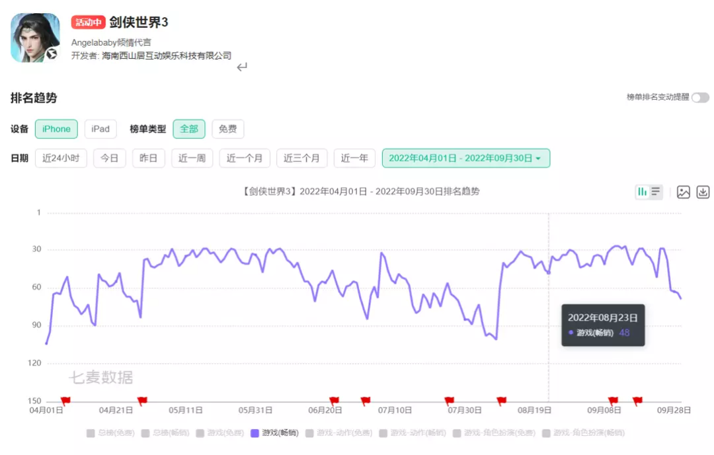Enable 总榜(免费) legend series
The image size is (714, 455).
[x=110, y=433]
